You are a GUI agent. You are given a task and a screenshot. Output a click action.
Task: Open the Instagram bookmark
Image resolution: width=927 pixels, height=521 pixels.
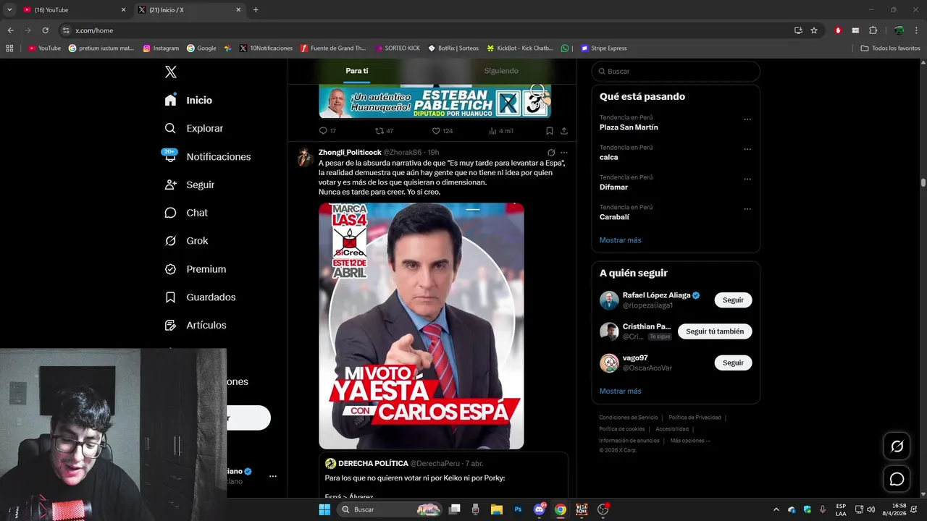[x=161, y=48]
